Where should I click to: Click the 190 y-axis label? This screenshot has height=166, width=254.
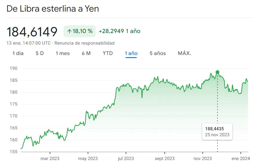[13, 68]
